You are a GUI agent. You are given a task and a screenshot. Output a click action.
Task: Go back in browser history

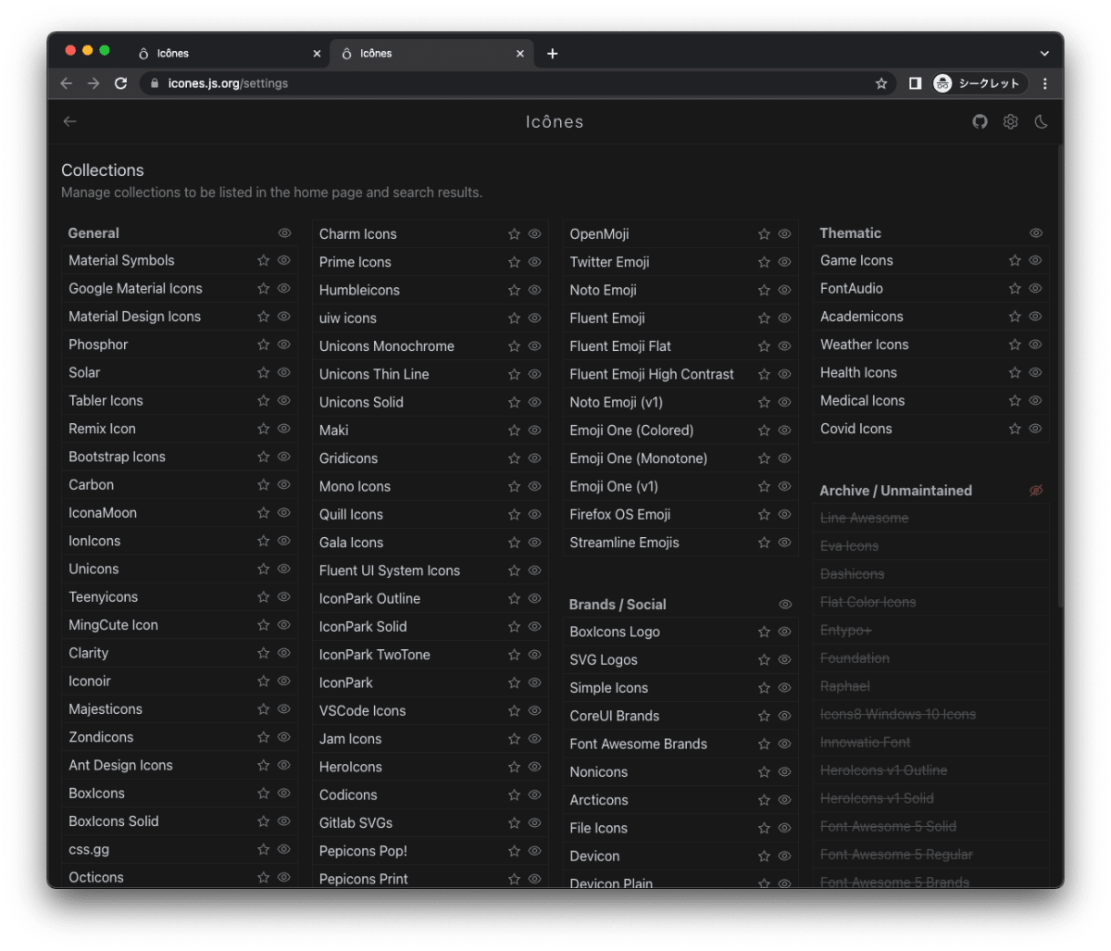(x=66, y=83)
